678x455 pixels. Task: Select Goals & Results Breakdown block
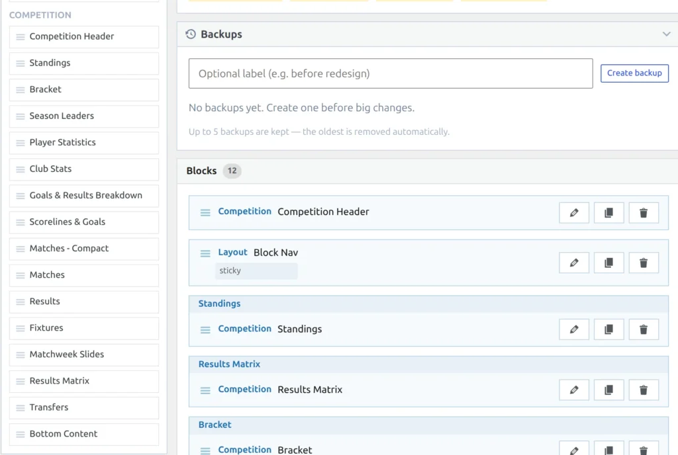(84, 196)
